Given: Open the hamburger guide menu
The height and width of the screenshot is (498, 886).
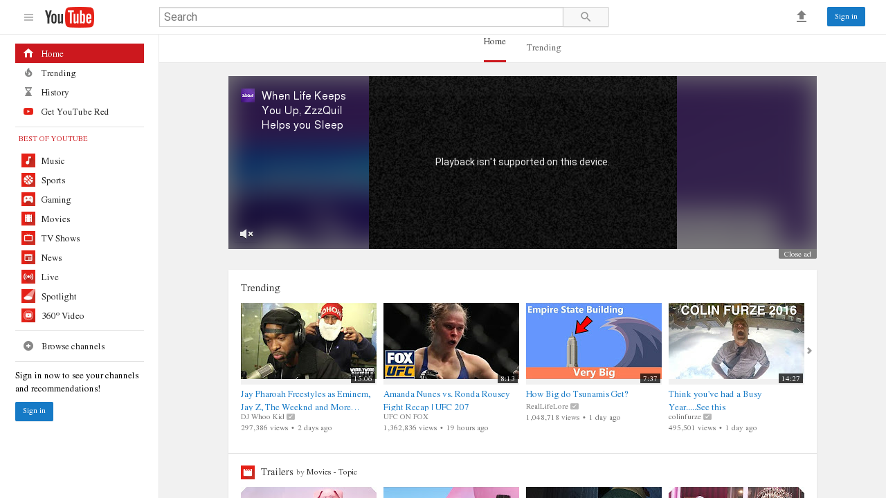Looking at the screenshot, I should coord(28,17).
